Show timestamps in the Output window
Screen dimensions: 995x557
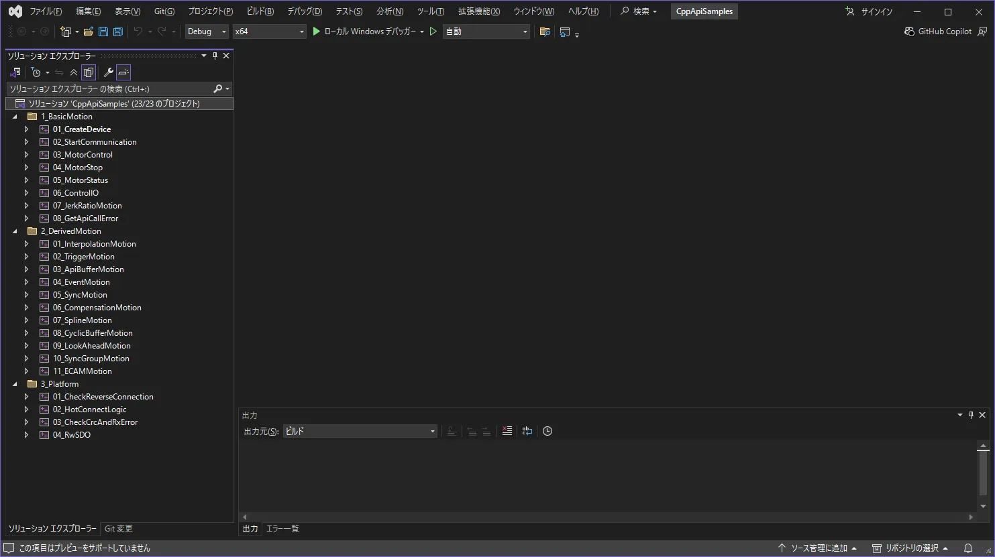(x=547, y=431)
